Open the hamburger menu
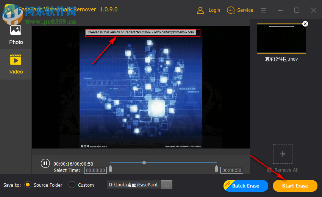 click(x=264, y=10)
